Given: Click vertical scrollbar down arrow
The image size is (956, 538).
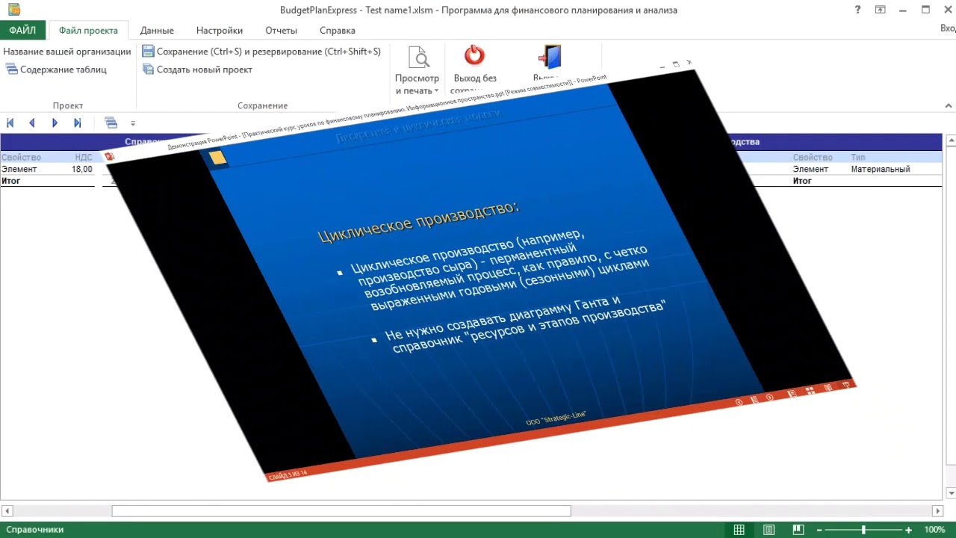Looking at the screenshot, I should [951, 493].
